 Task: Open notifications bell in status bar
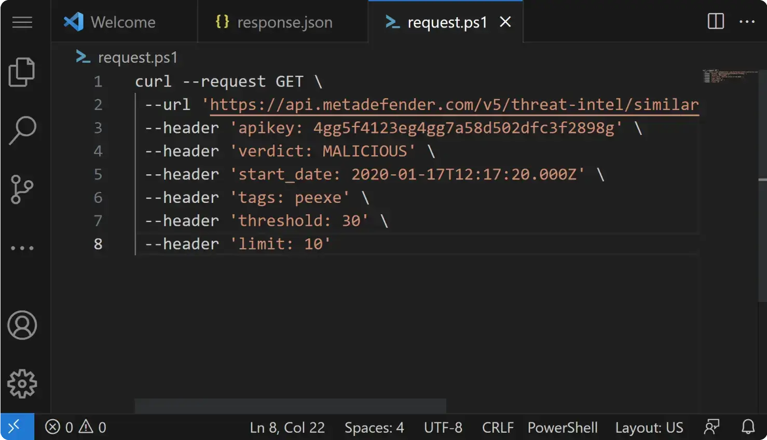pyautogui.click(x=748, y=427)
